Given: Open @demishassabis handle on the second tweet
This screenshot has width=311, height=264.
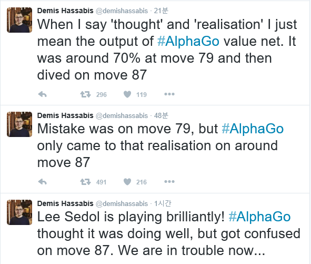Looking at the screenshot, I should (x=122, y=115).
